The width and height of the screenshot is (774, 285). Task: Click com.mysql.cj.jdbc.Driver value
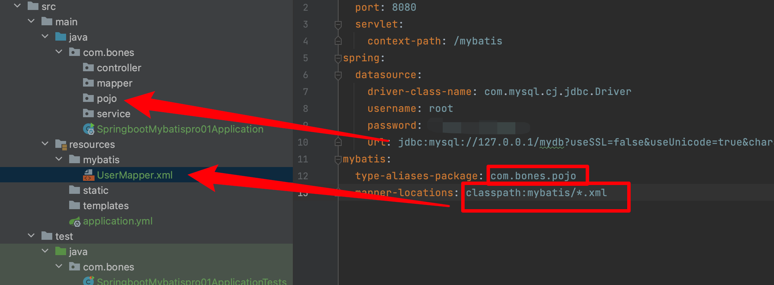[x=558, y=92]
